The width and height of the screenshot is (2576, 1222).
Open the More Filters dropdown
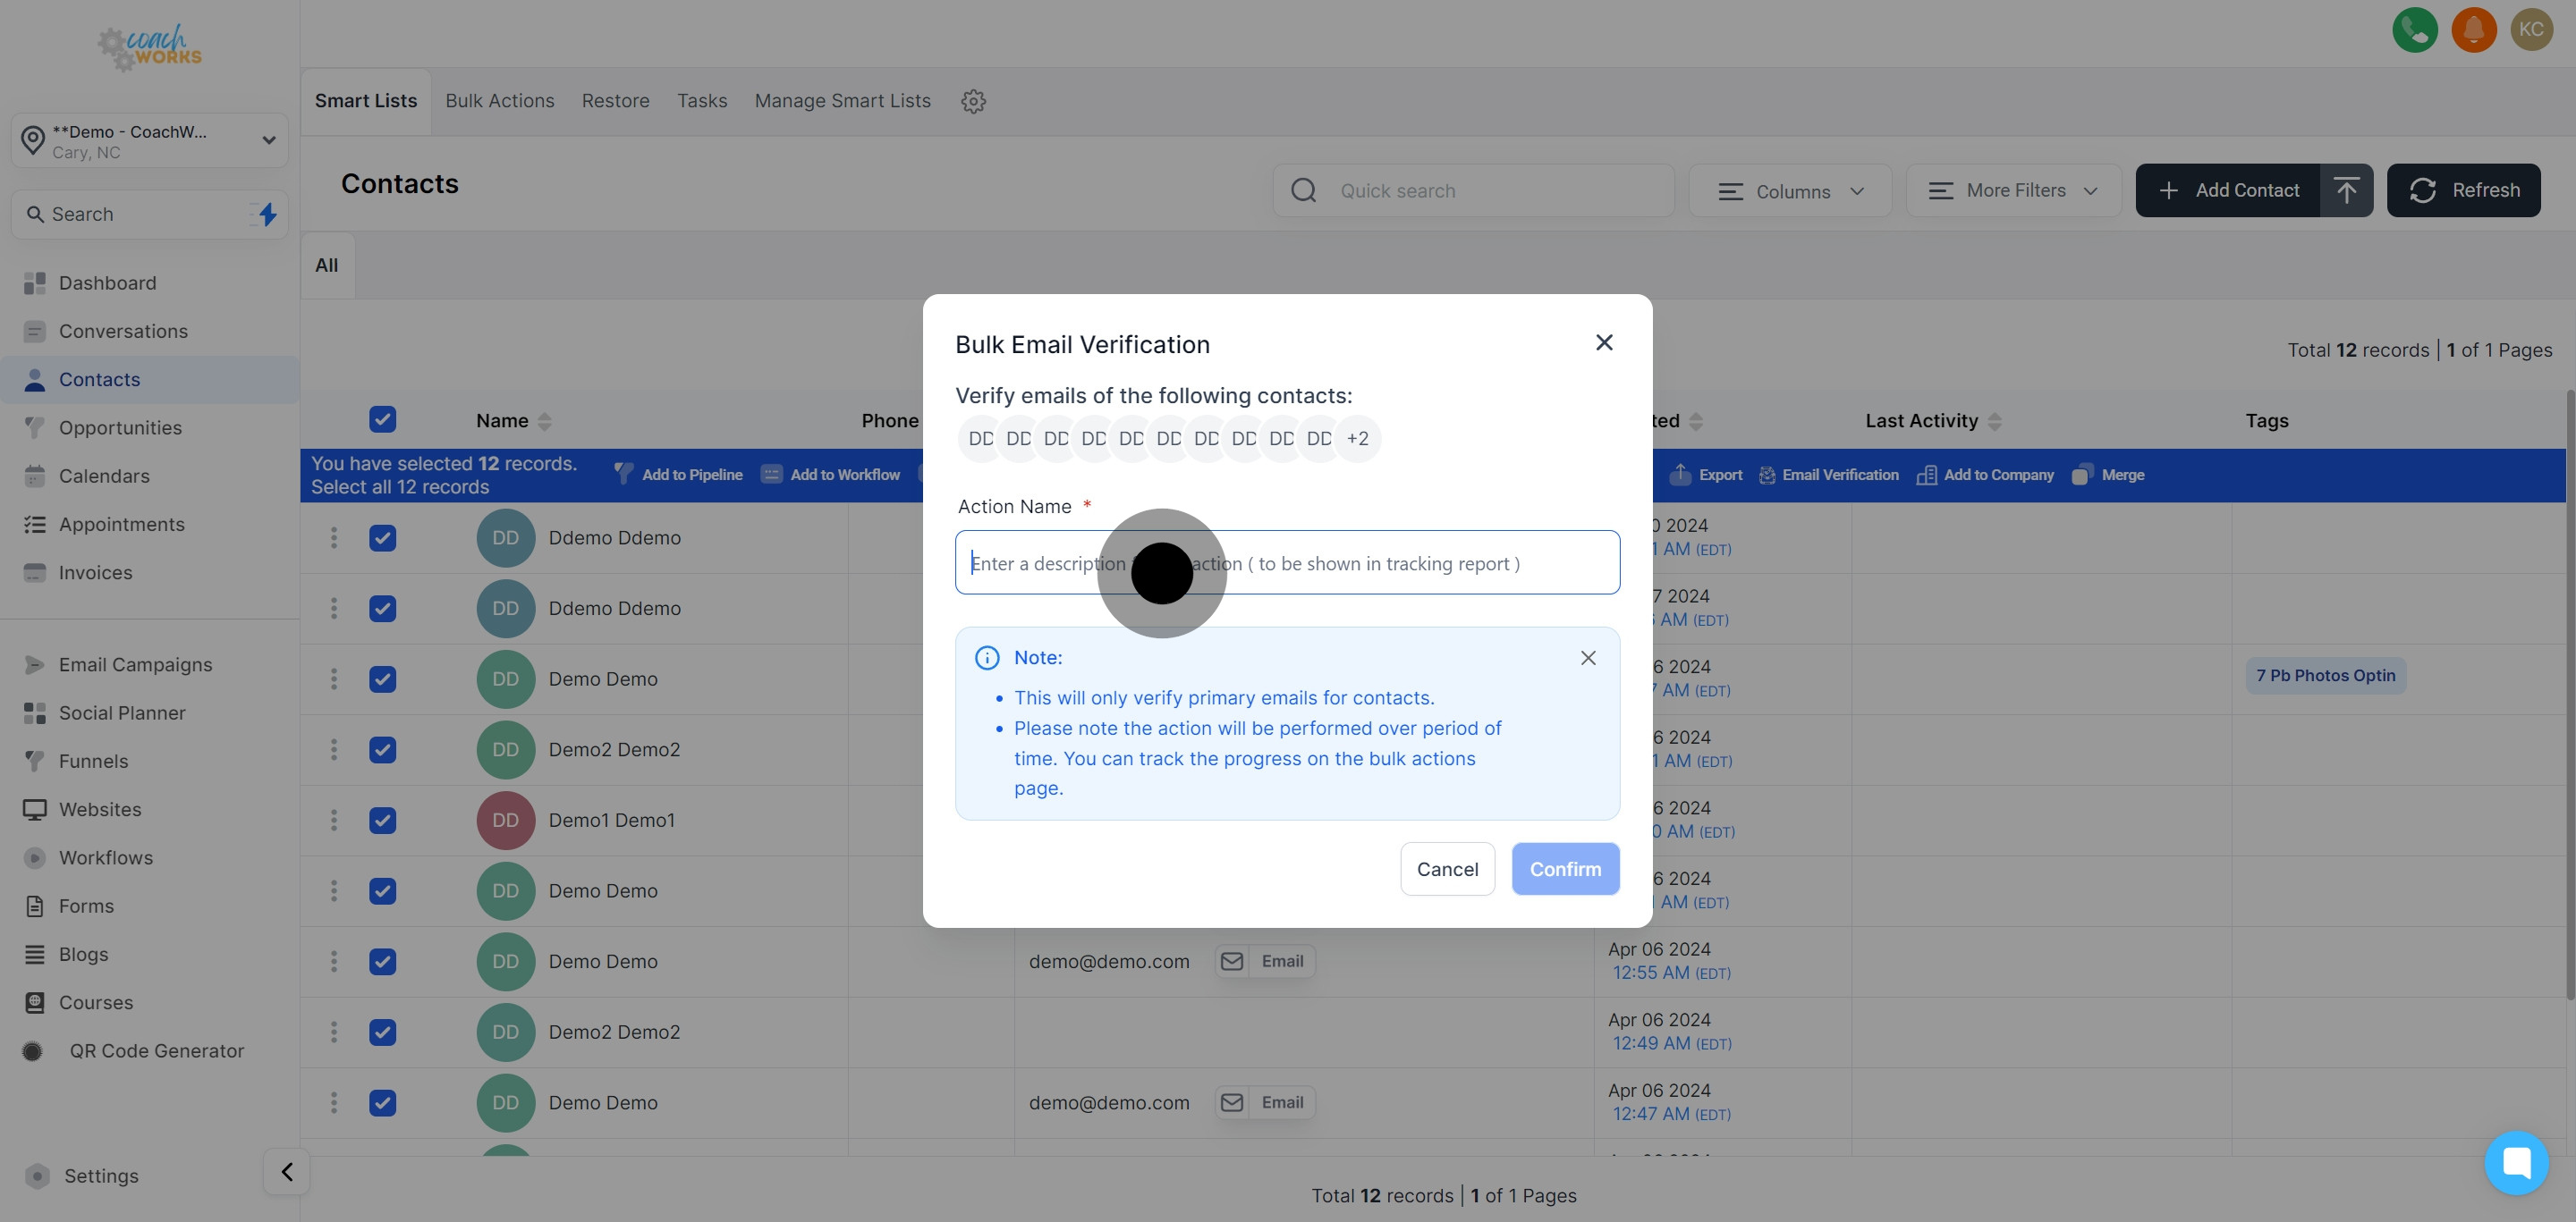(x=2013, y=190)
